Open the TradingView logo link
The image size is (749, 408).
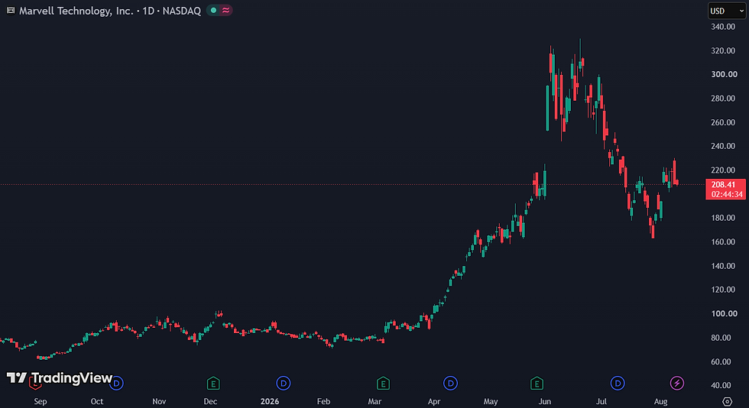pyautogui.click(x=60, y=378)
